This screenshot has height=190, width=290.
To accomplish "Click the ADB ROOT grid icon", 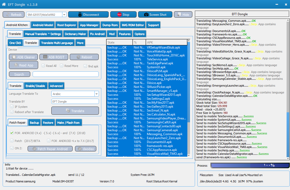I will (45, 57).
